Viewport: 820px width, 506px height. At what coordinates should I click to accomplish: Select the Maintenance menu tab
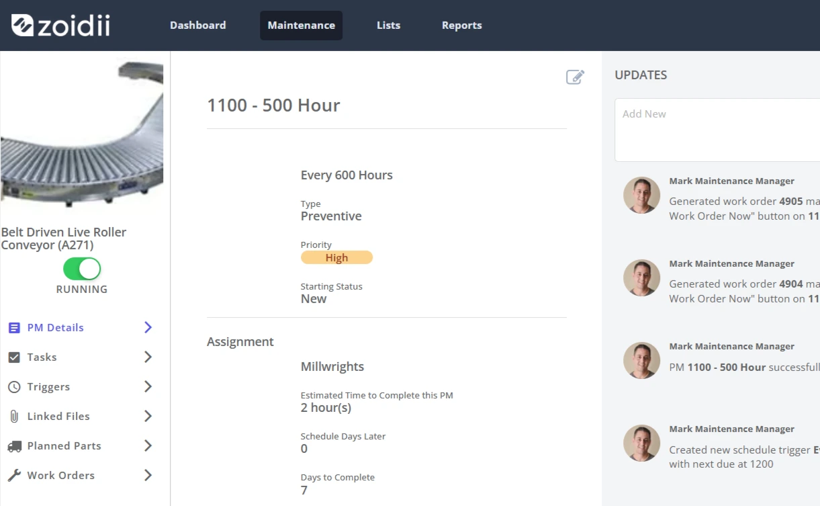point(301,26)
